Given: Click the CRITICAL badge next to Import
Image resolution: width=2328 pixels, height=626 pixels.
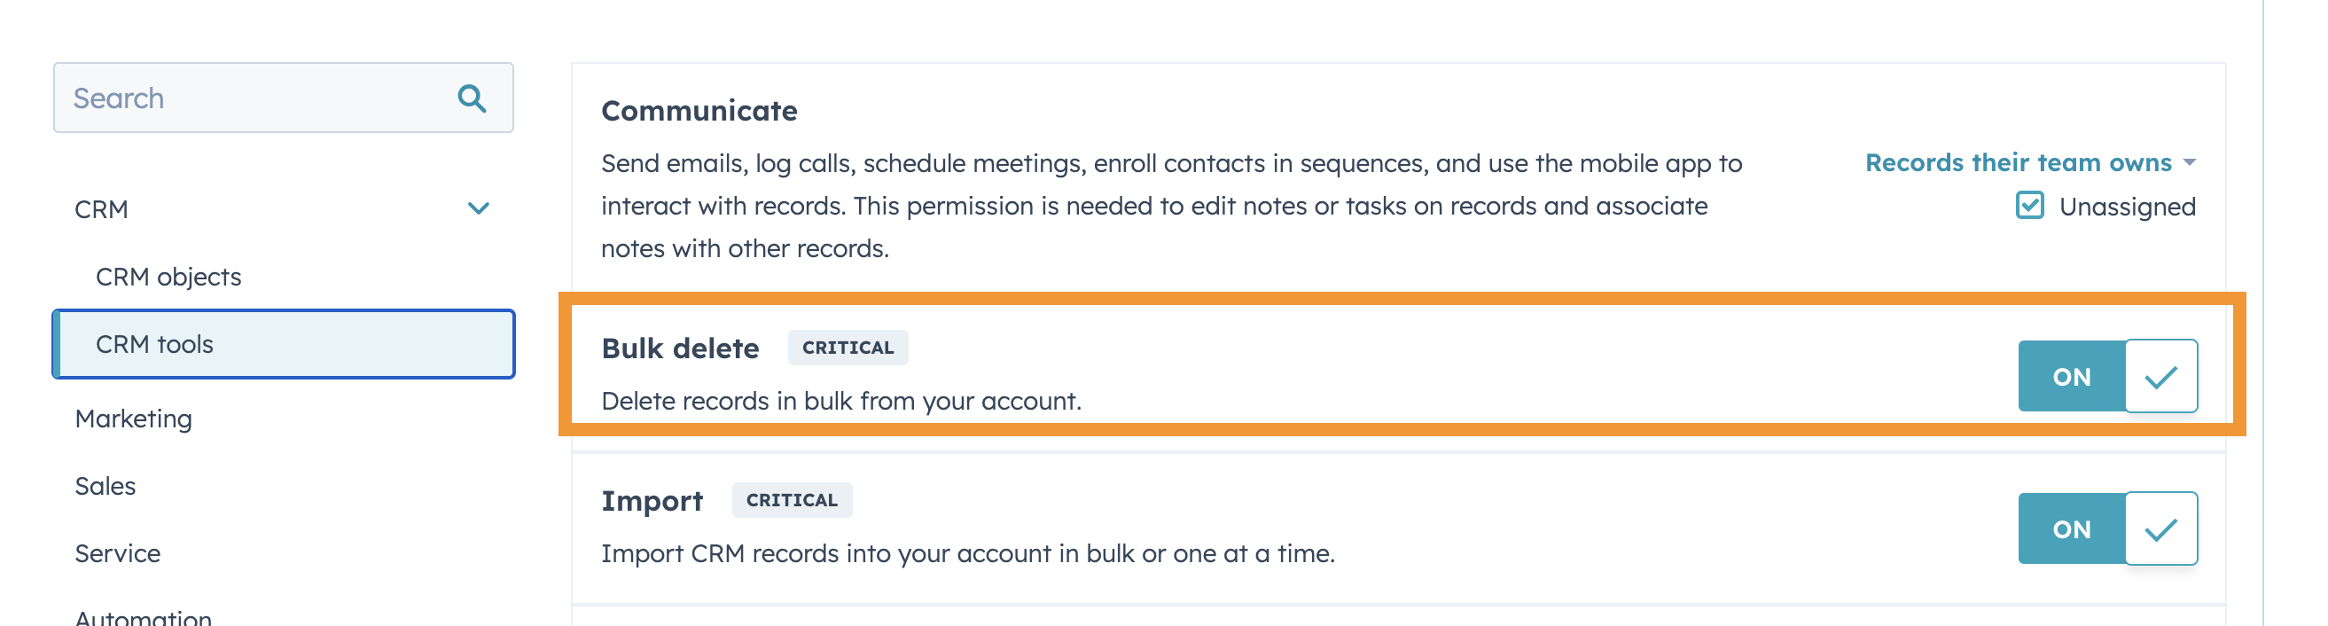Looking at the screenshot, I should (792, 499).
